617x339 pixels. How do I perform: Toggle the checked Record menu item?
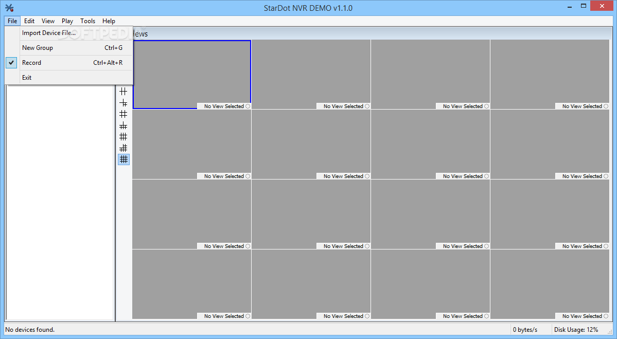point(69,63)
